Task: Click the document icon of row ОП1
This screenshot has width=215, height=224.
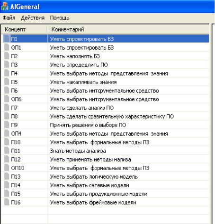Action: 7,47
